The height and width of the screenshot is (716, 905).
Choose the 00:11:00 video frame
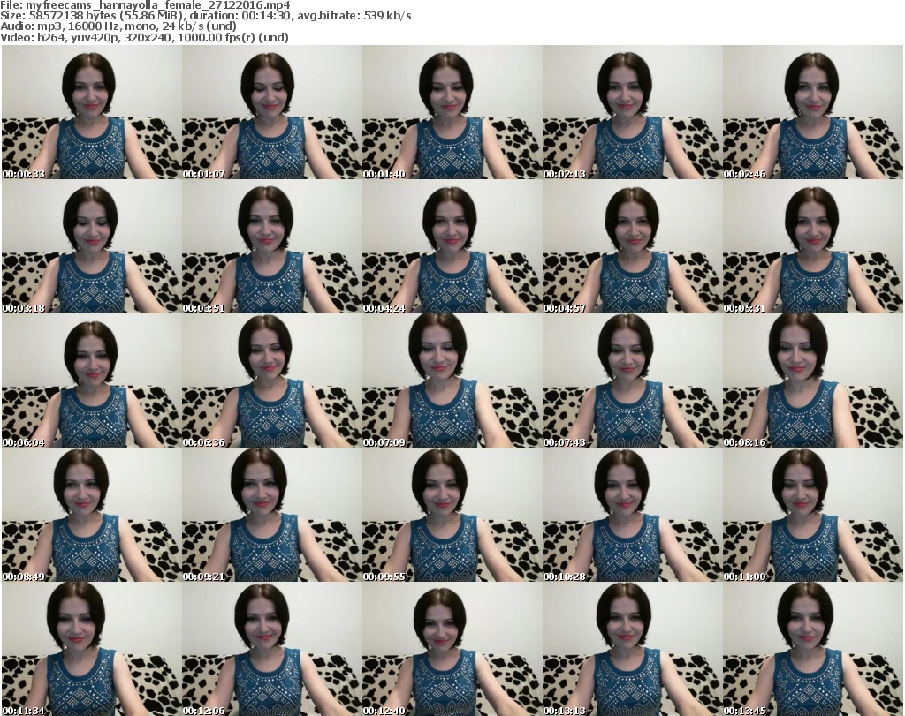tap(813, 515)
